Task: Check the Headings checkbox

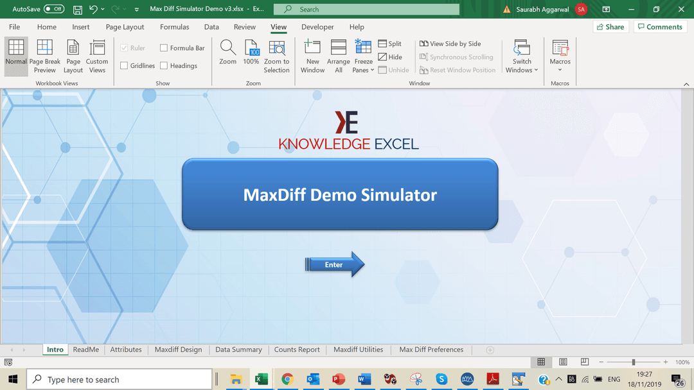Action: (164, 65)
